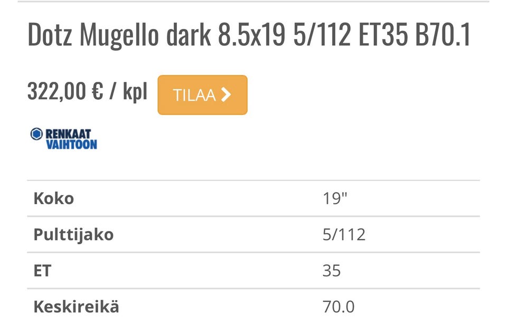Click the 70.0 center bore value
Viewport: 507px width, 336px height.
(x=339, y=306)
